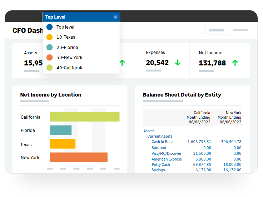Click the Texas chart axis label
Image resolution: width=263 pixels, height=197 pixels.
[x=26, y=145]
